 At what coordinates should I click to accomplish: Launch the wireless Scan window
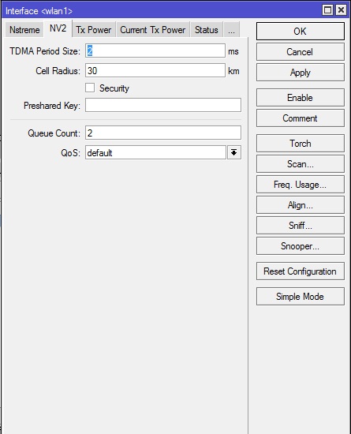(300, 164)
